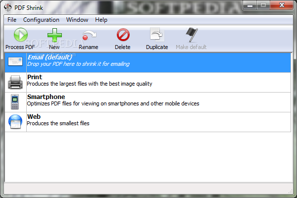The image size is (297, 198).
Task: Open the Window menu
Action: (77, 20)
